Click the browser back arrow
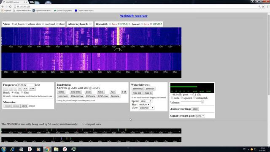 coord(3,7)
